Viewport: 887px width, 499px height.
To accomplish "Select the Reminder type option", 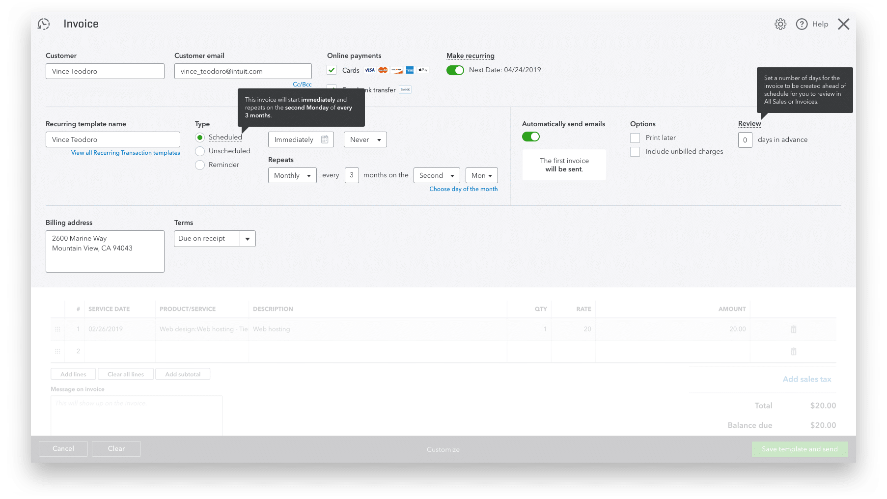I will [200, 165].
